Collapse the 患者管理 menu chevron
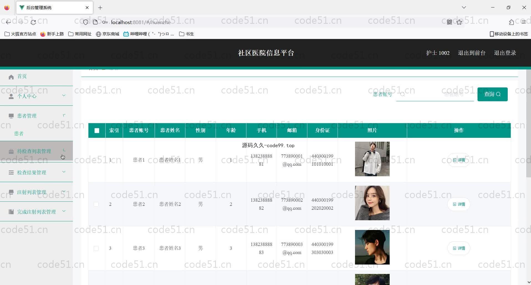The height and width of the screenshot is (285, 531). (x=64, y=115)
